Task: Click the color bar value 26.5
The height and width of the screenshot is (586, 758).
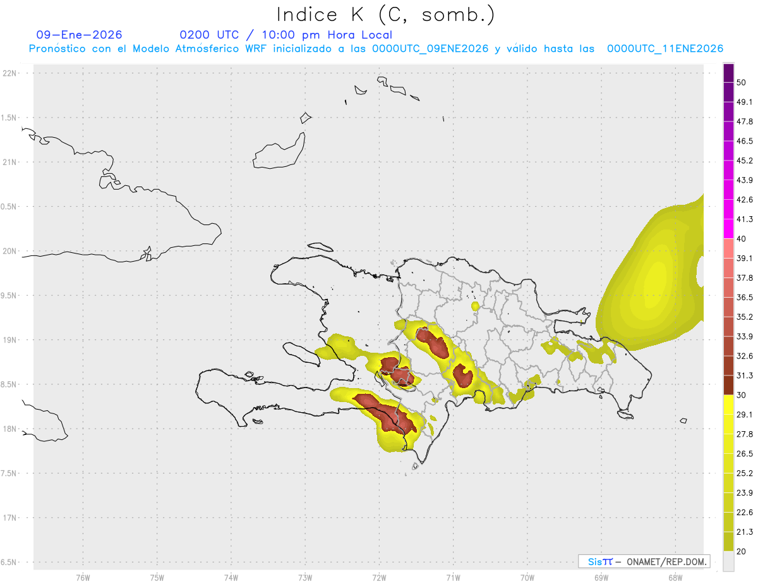Action: tap(745, 454)
